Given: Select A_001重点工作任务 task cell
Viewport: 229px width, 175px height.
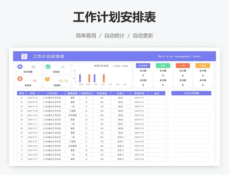Looking at the screenshot, I should (x=52, y=98).
